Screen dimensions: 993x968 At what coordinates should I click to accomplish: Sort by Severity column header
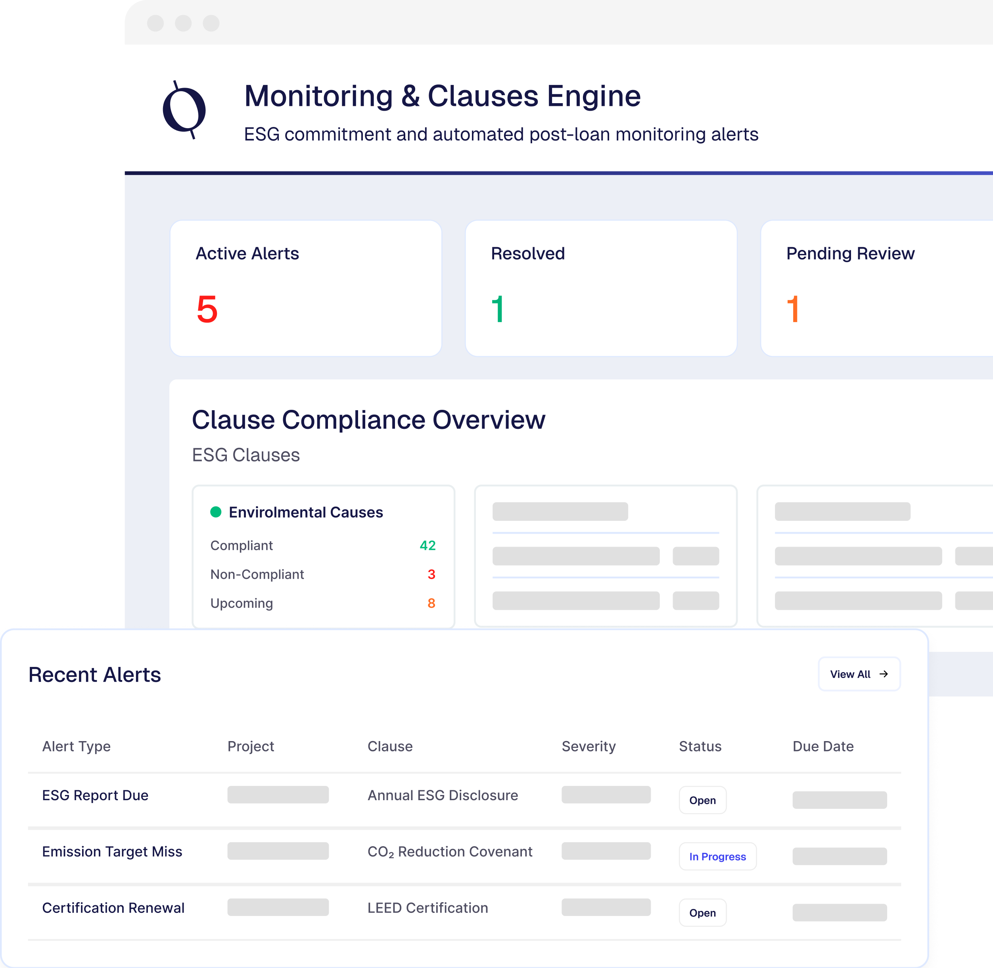pyautogui.click(x=588, y=746)
